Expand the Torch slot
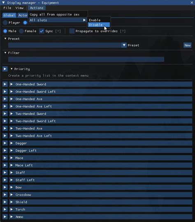The width and height of the screenshot is (195, 222). [101, 209]
